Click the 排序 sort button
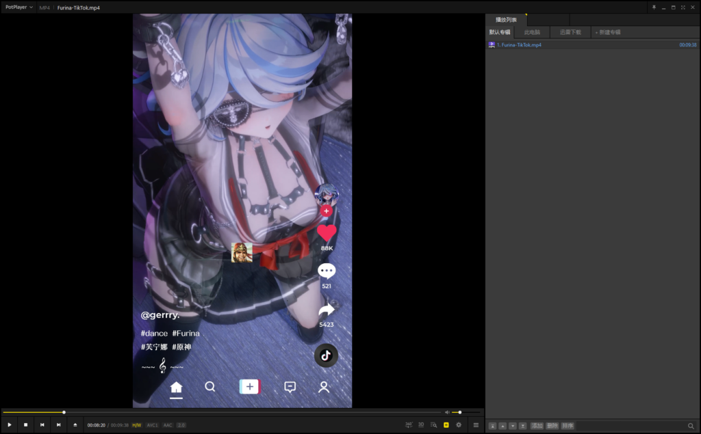 pyautogui.click(x=568, y=426)
